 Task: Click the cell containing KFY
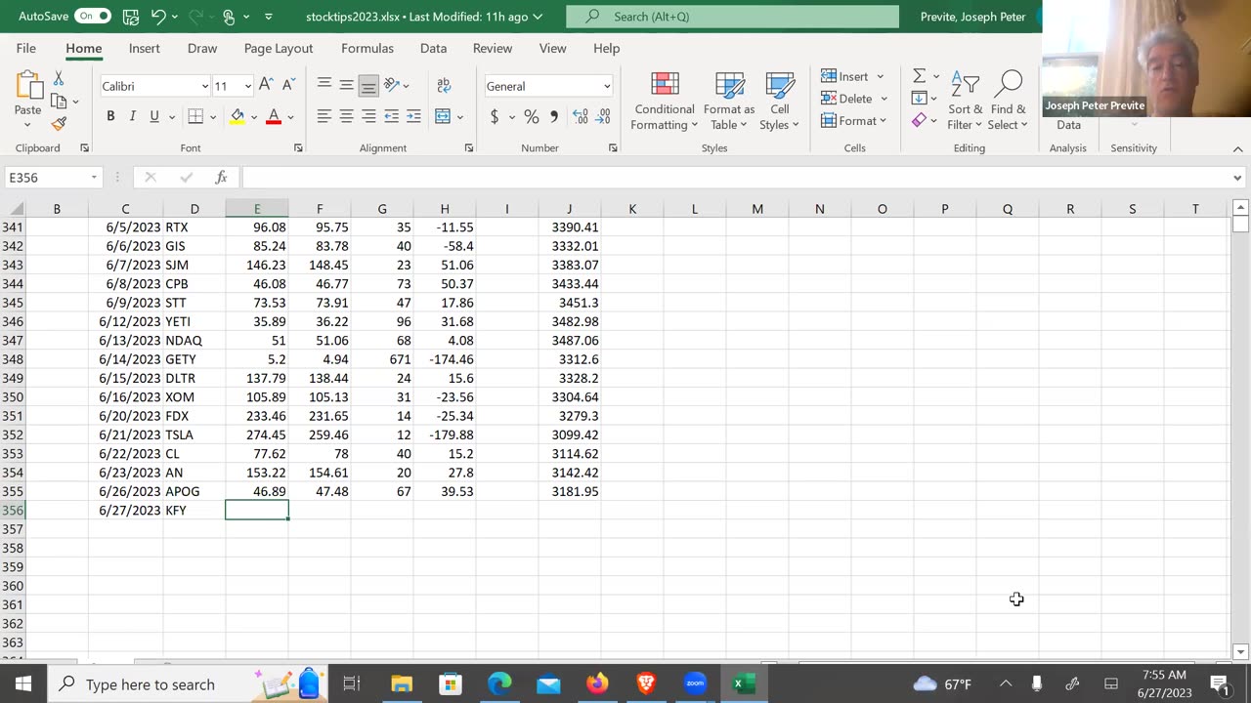pyautogui.click(x=194, y=511)
